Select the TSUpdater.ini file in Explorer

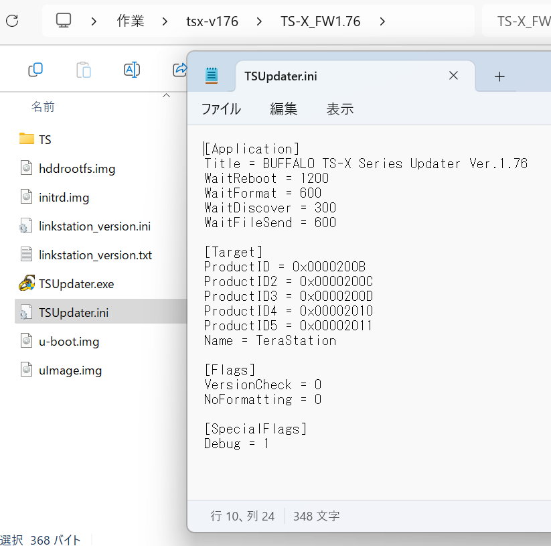point(74,313)
